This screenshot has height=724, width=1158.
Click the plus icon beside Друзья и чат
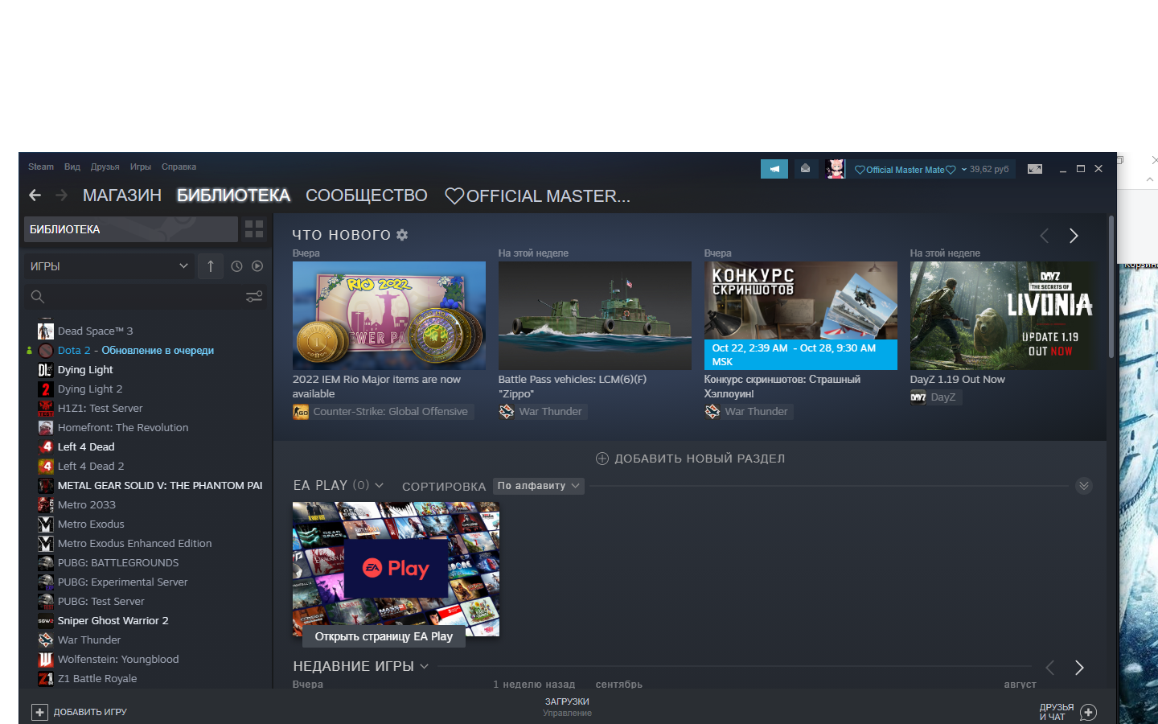[x=1089, y=712]
